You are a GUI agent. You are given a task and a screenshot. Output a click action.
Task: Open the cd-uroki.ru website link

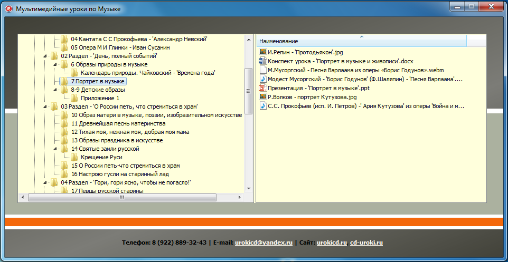click(x=366, y=242)
